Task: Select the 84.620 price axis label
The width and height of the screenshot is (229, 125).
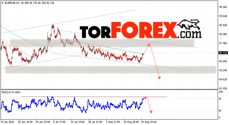Action: coord(223,79)
